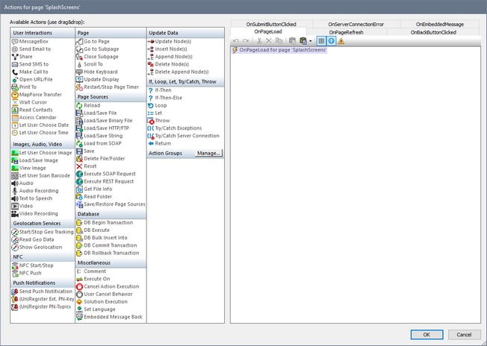
Task: Pick the Loop action
Action: 161,105
